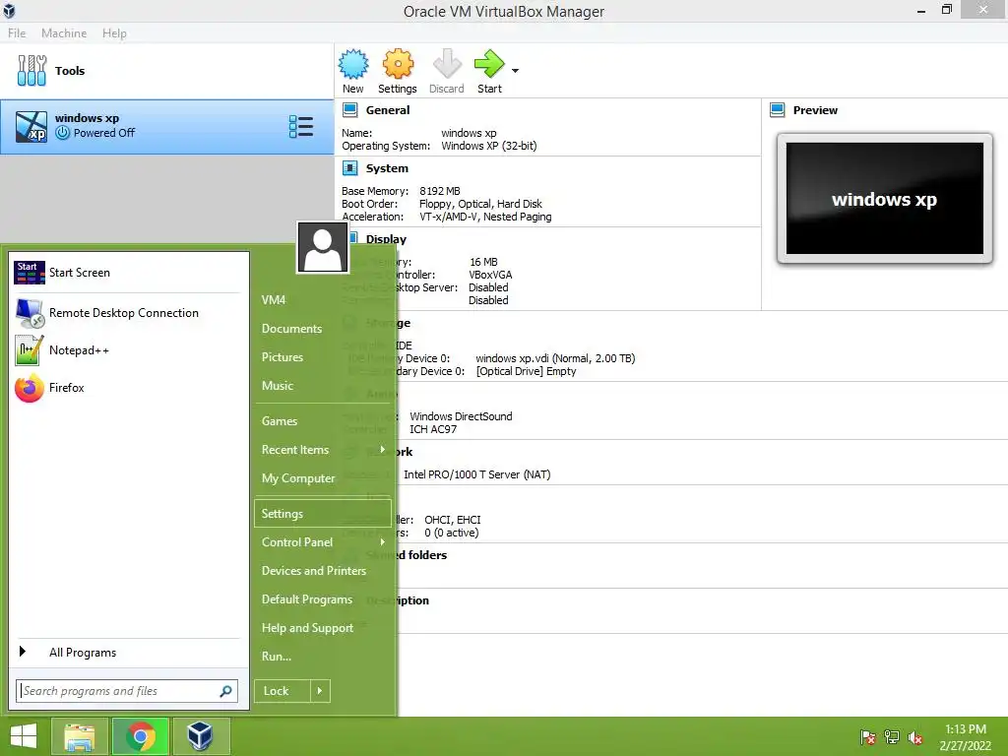The height and width of the screenshot is (756, 1008).
Task: Click the System section heading
Action: (x=387, y=168)
